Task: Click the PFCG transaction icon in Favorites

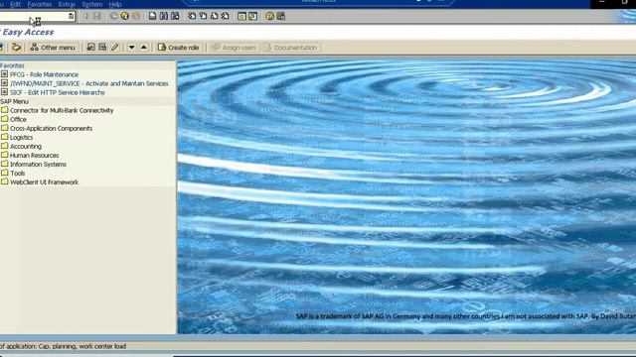Action: coord(4,74)
